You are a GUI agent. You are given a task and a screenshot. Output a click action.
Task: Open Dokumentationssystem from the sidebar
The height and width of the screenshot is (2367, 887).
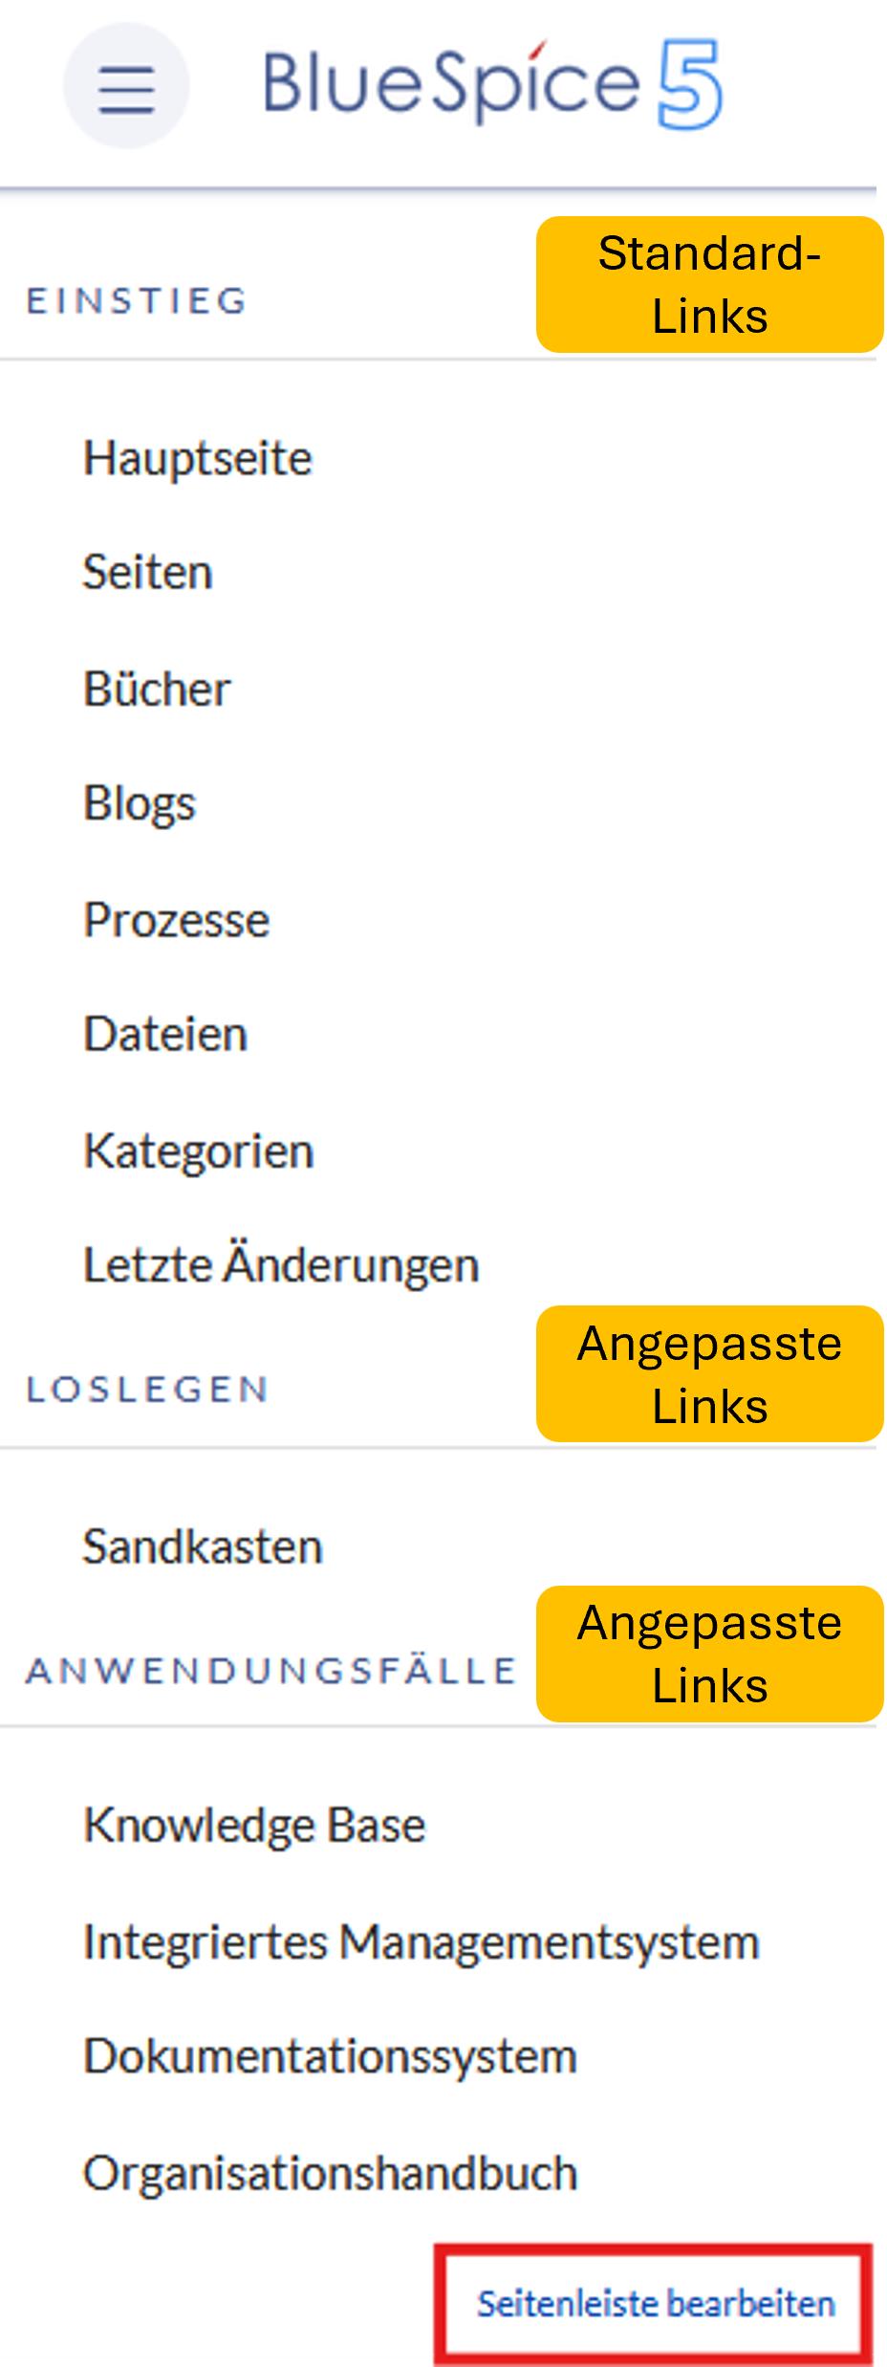331,2056
